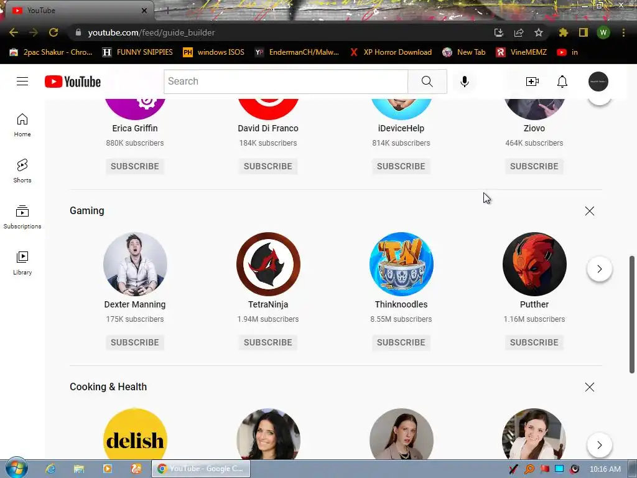Open the New Tab bookmark
637x478 pixels.
point(464,52)
